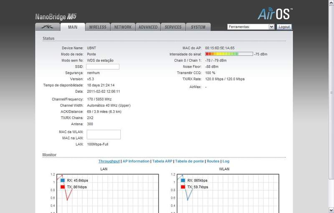Click the 100Mbps-Full LAN value
The image size is (334, 213).
tap(98, 144)
